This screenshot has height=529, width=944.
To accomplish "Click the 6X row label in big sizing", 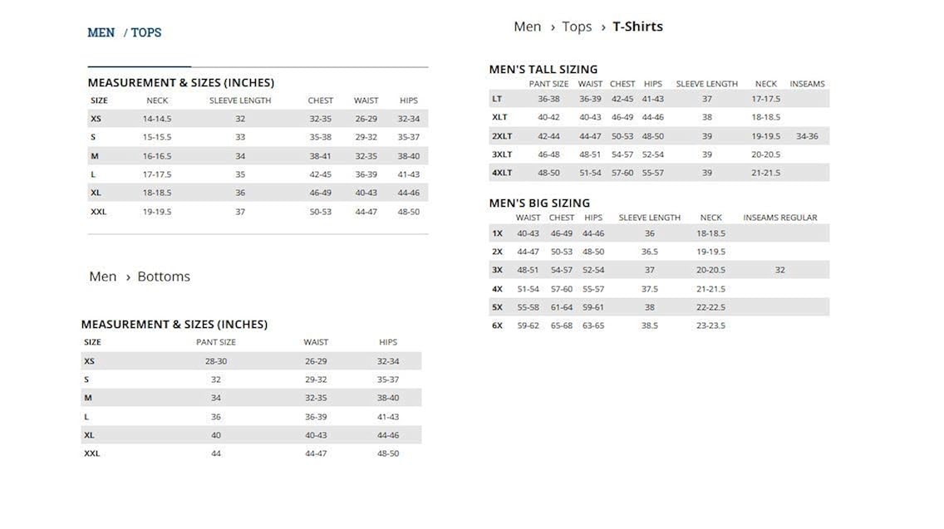I will [497, 326].
